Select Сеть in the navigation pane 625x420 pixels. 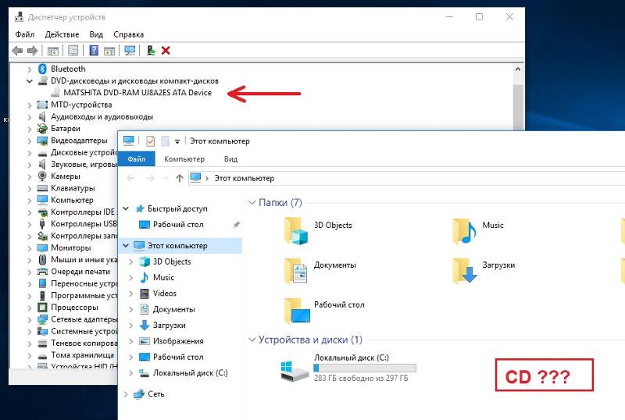coord(155,394)
